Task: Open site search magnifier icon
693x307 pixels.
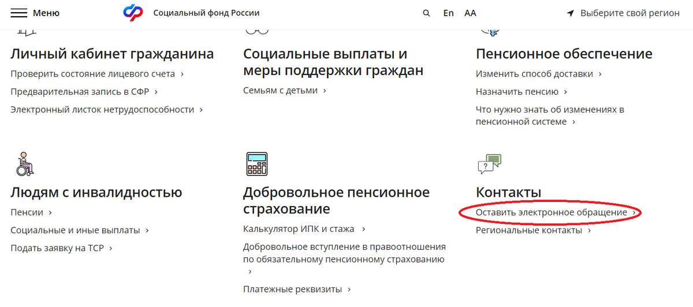Action: coord(427,13)
